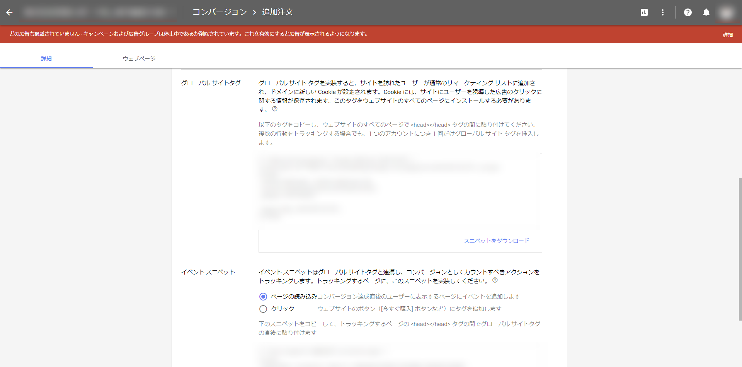Click the breadcrumb chevron before 追加注文

point(254,12)
